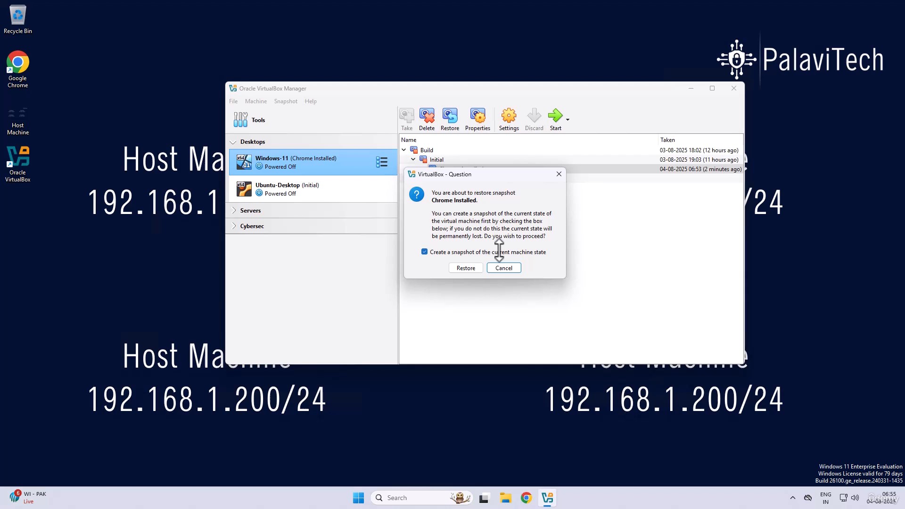This screenshot has width=905, height=509.
Task: Click the taskbar Search box
Action: (422, 498)
